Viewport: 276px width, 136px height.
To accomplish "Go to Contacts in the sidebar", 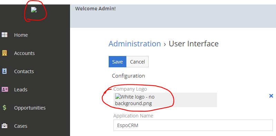I will pos(24,71).
